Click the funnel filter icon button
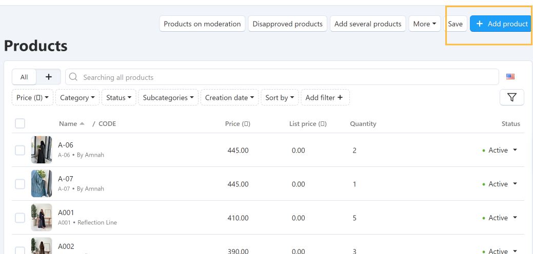533x254 pixels. [x=511, y=98]
